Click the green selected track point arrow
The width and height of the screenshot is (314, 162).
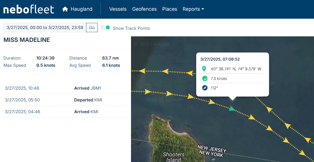click(x=232, y=109)
